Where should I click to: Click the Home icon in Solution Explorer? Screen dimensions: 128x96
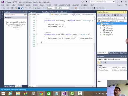pos(104,15)
